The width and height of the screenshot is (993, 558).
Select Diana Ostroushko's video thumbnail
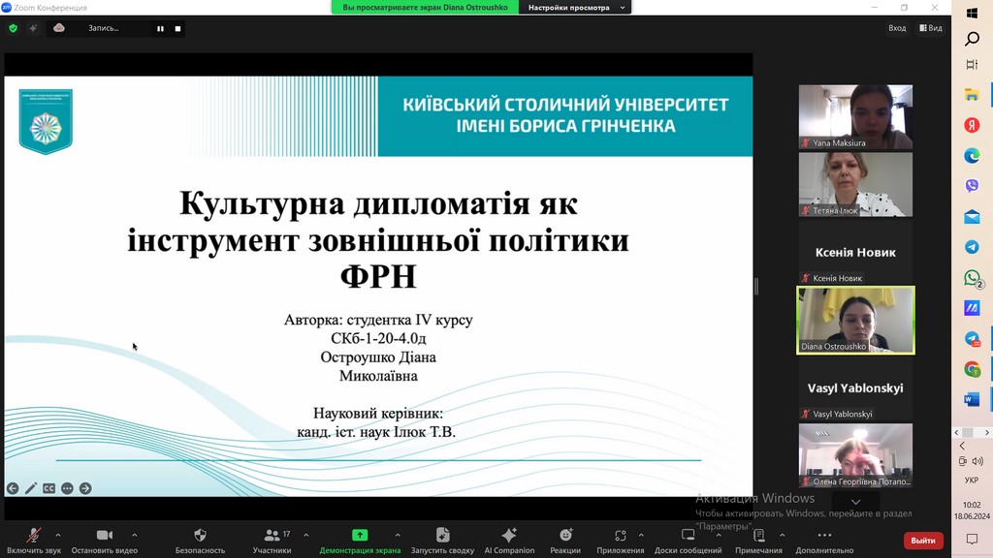855,320
